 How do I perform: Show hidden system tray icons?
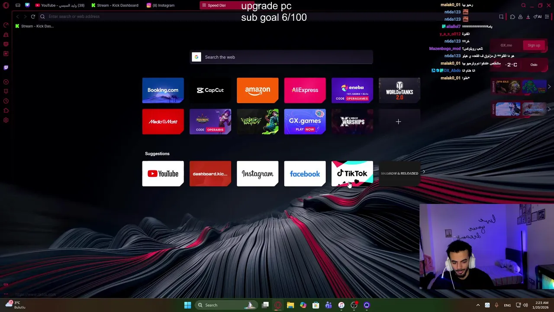478,305
